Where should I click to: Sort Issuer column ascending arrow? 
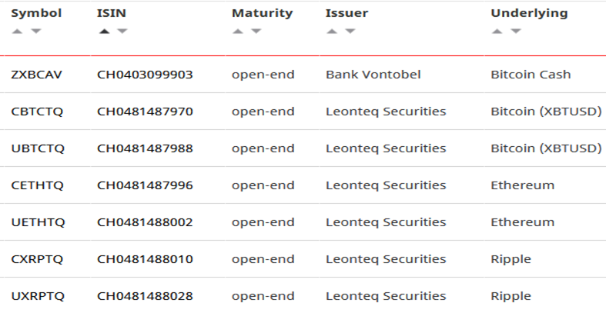point(333,32)
